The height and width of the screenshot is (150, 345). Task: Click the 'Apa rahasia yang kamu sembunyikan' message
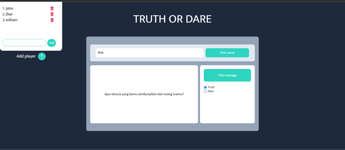[144, 94]
